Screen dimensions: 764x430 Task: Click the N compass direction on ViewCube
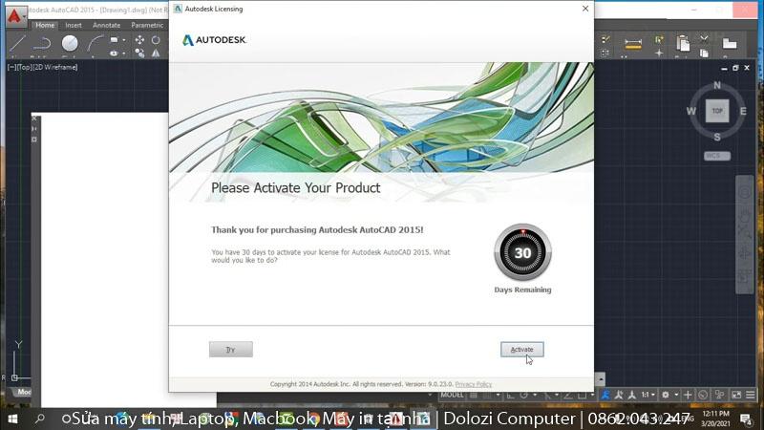[x=717, y=85]
